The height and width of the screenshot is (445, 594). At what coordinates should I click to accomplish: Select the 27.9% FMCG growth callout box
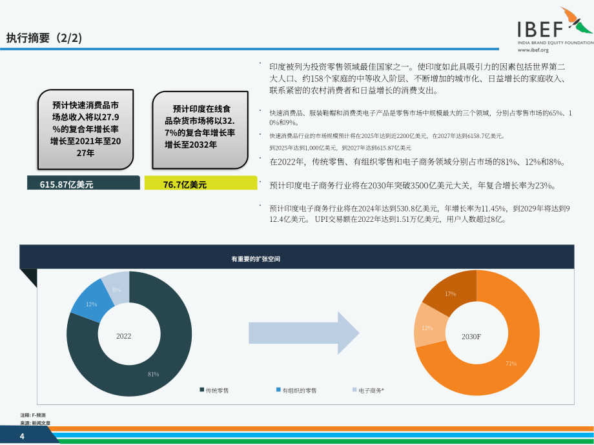click(x=86, y=130)
